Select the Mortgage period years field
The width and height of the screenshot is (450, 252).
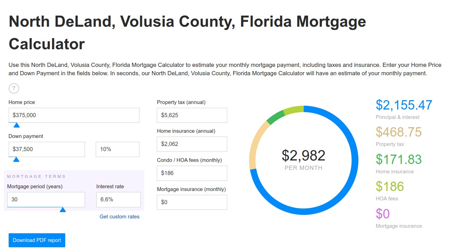coord(46,200)
